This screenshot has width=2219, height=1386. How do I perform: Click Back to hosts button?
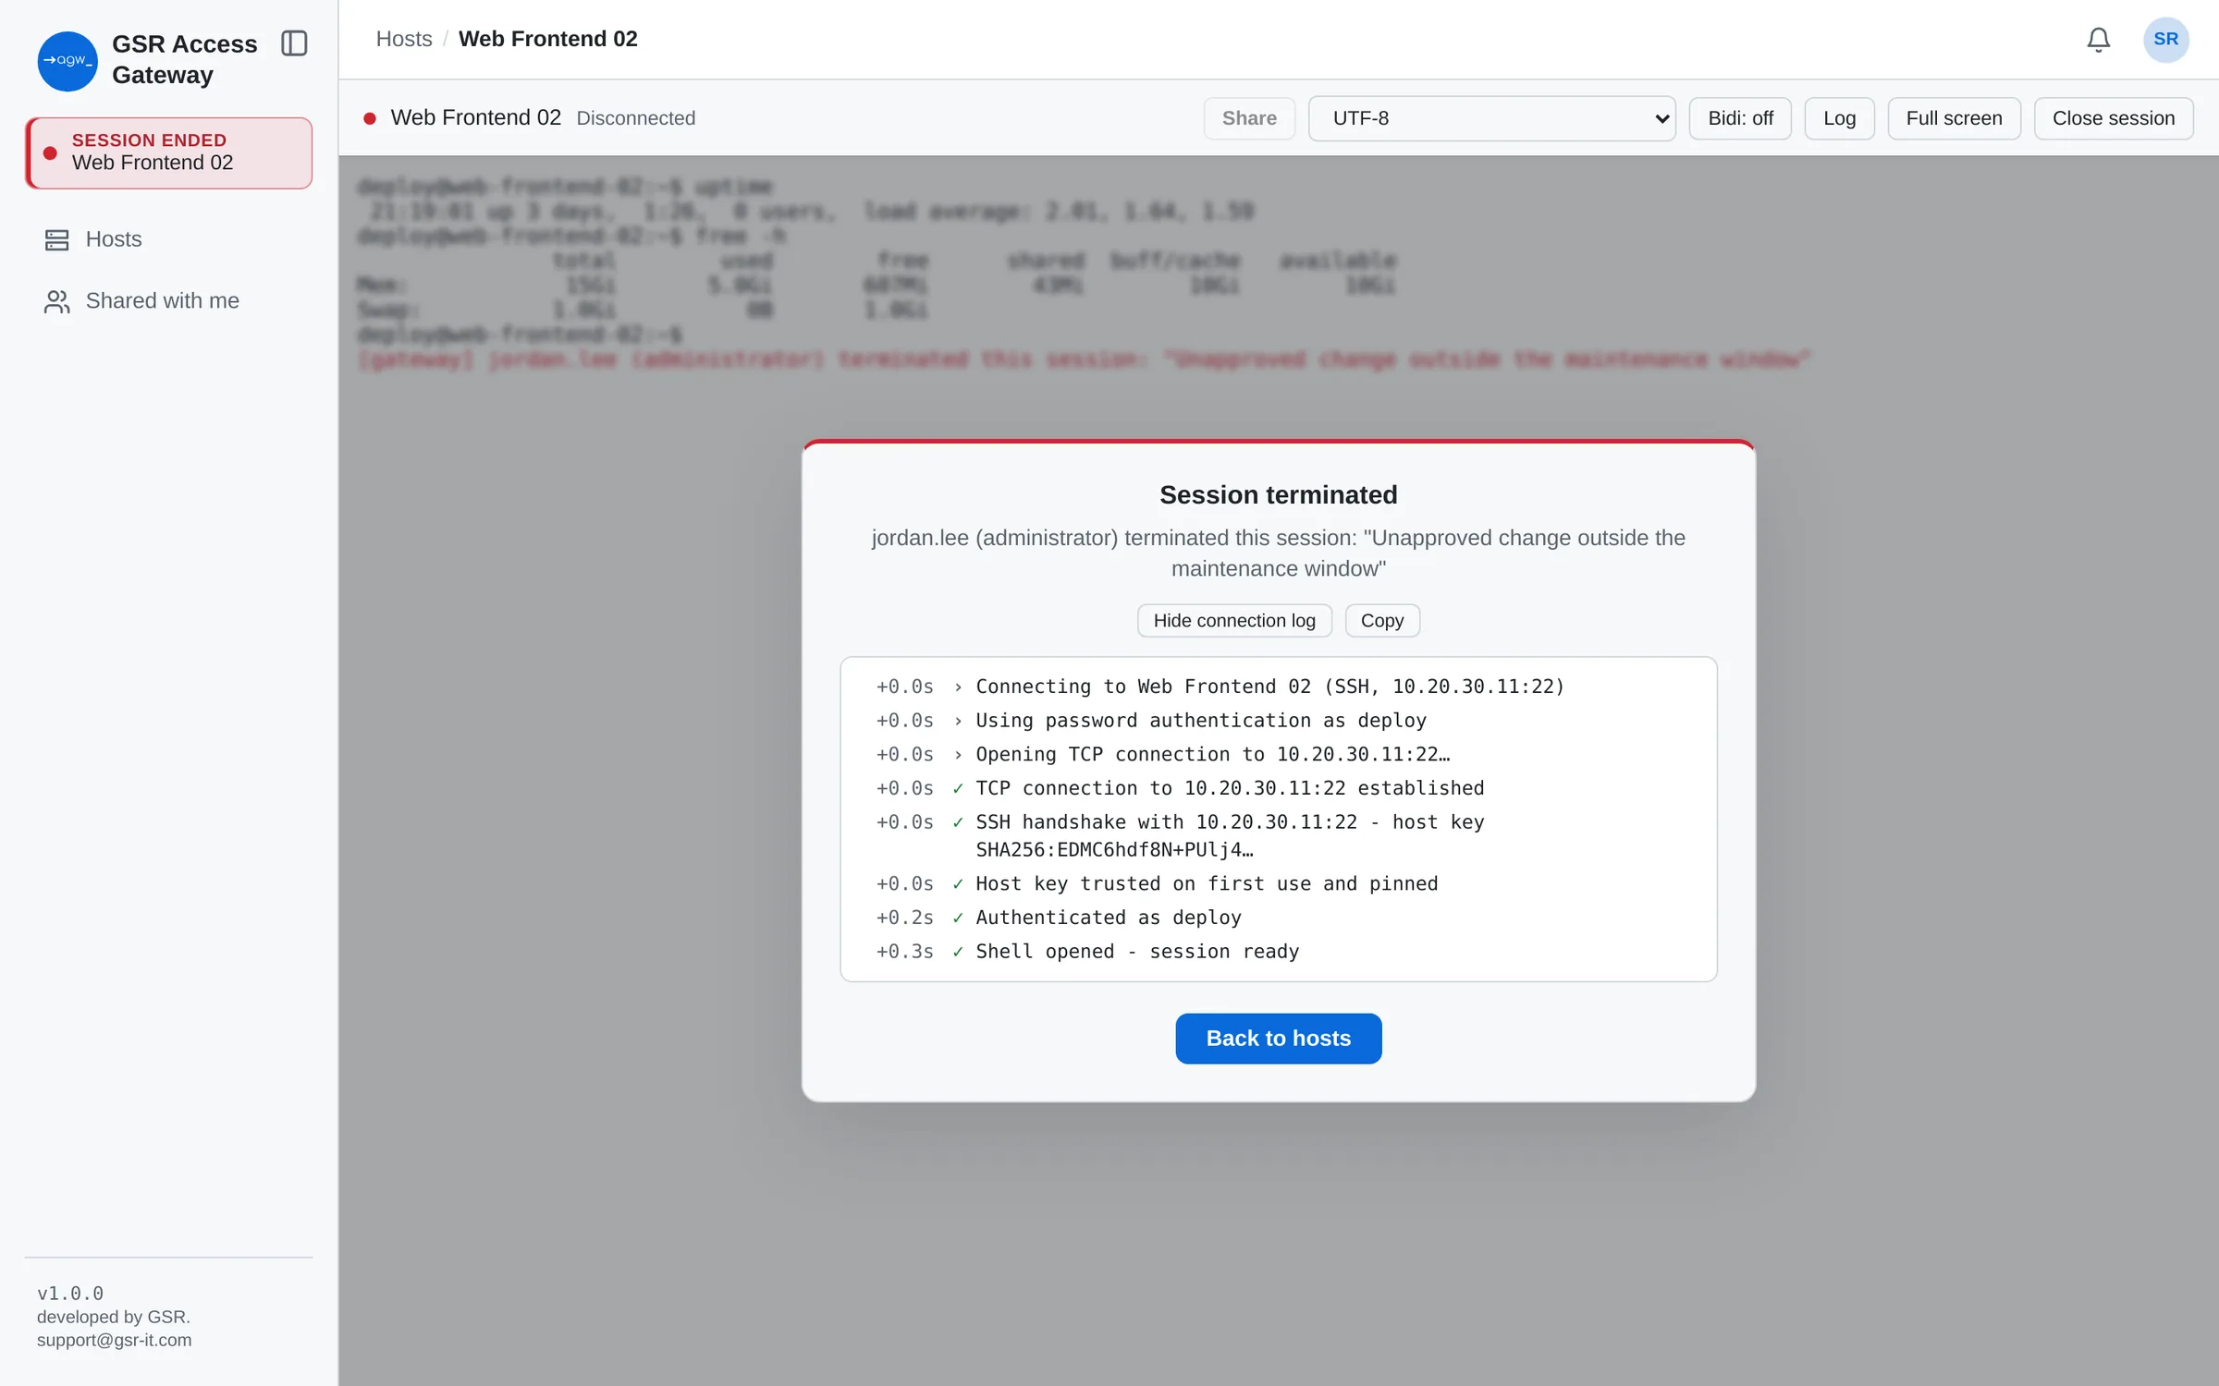1279,1039
